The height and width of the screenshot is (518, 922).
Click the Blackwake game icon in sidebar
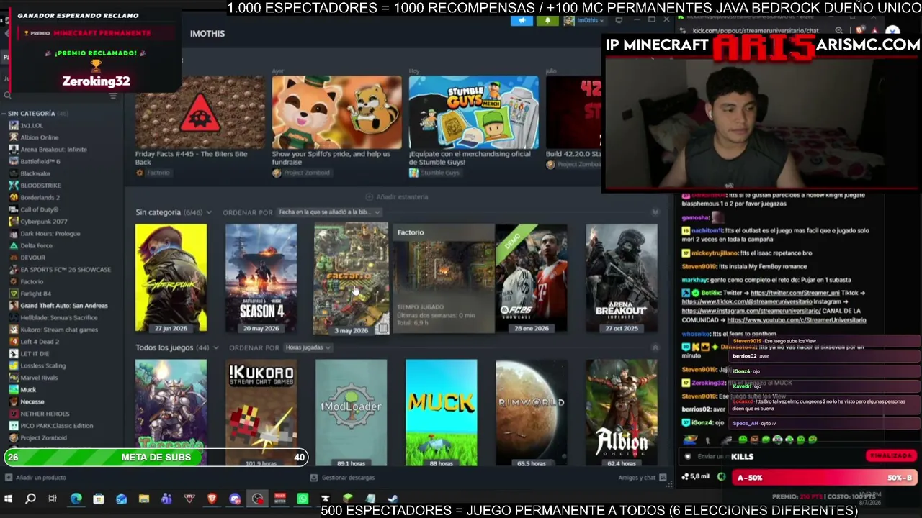click(x=14, y=173)
